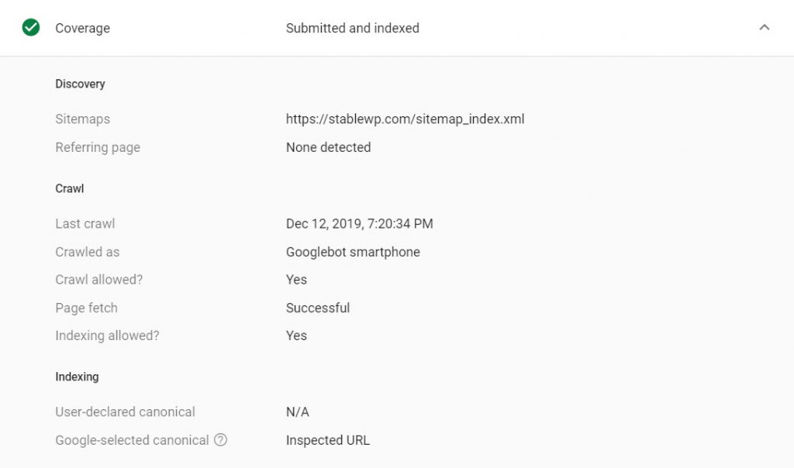Click the Discovery section heading
Image resolution: width=794 pixels, height=468 pixels.
pos(80,84)
